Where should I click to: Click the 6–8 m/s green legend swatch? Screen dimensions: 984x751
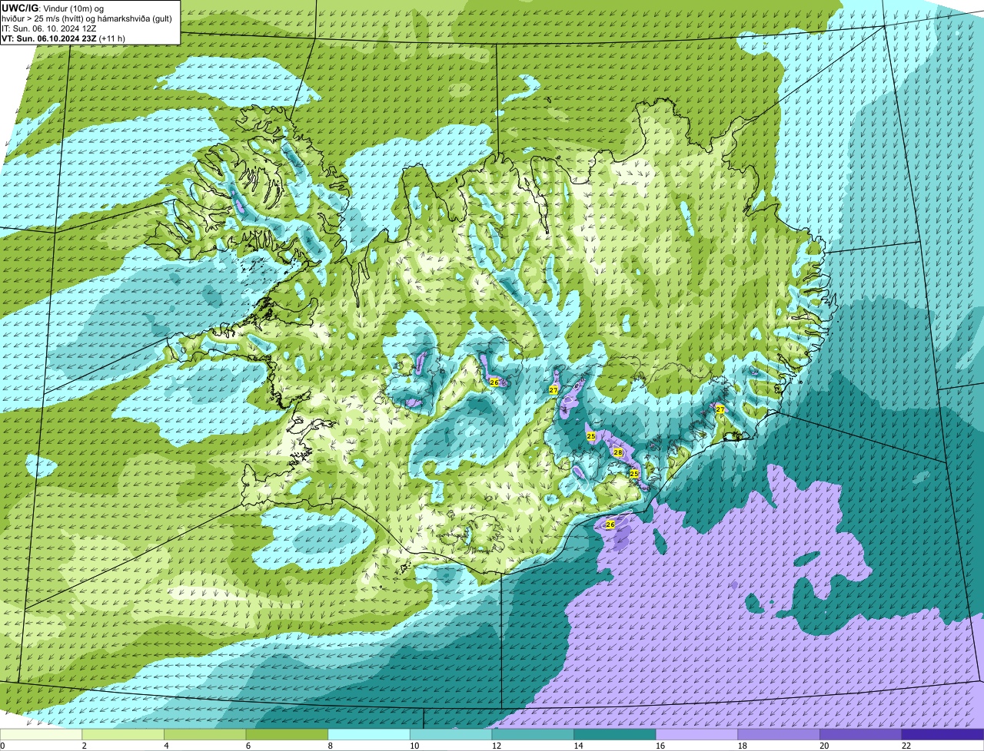tap(287, 734)
